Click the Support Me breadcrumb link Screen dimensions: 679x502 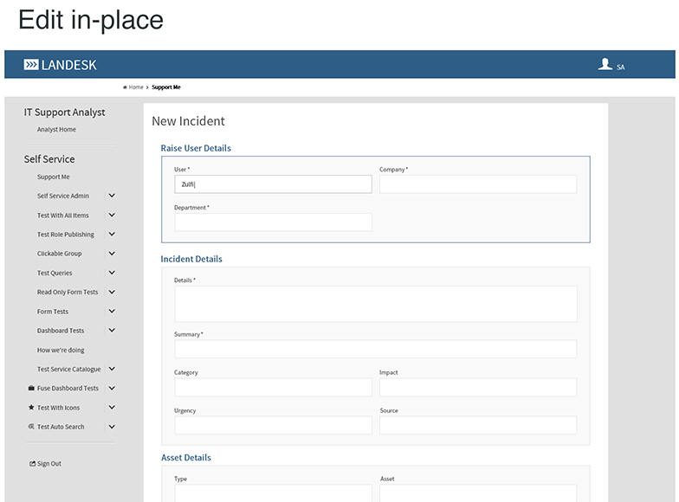coord(166,87)
